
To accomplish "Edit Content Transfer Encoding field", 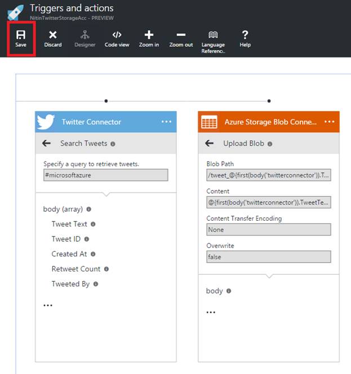I will (269, 229).
